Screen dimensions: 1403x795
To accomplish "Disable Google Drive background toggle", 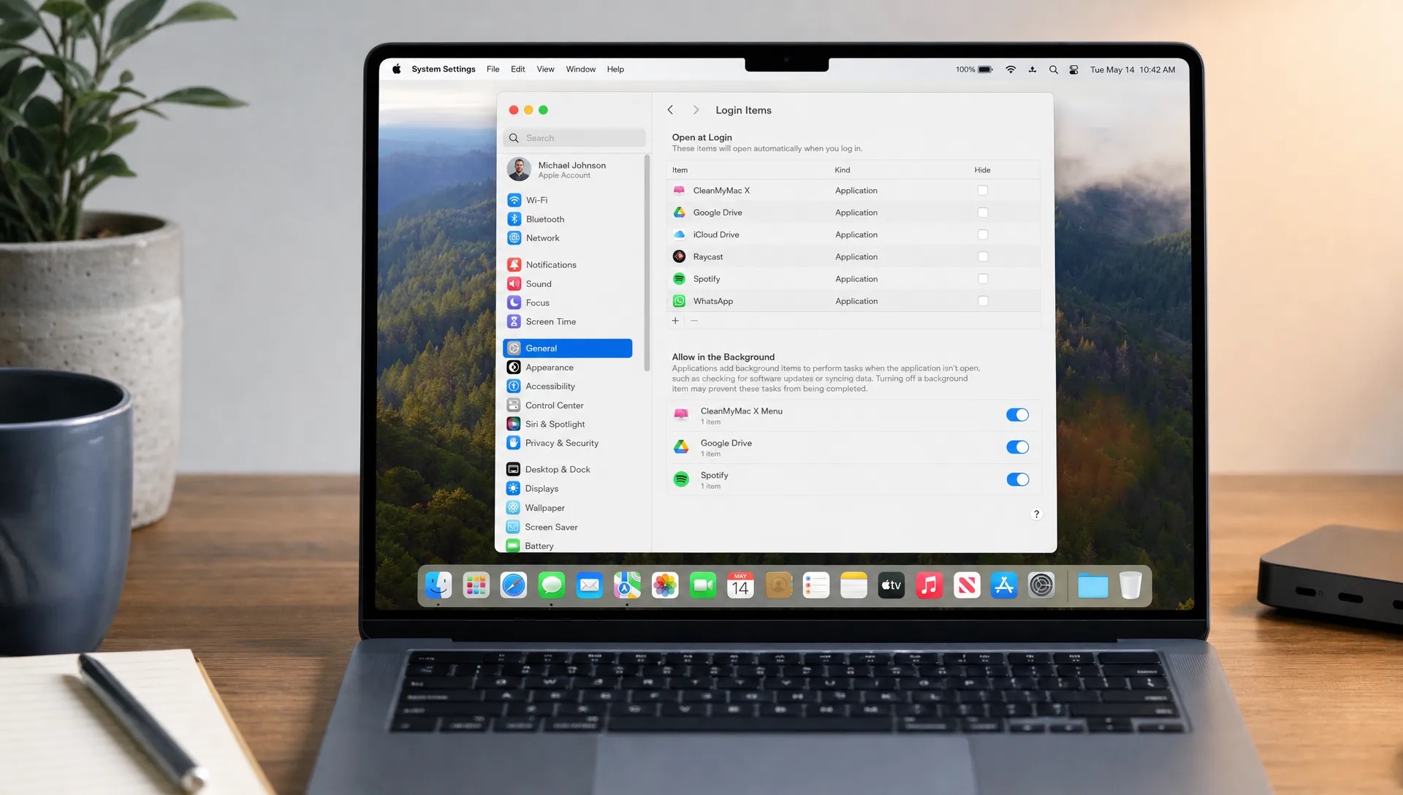I will [x=1017, y=447].
